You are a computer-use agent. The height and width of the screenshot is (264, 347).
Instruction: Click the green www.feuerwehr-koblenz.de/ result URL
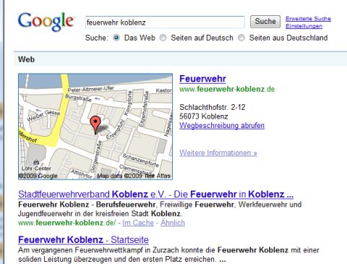coord(67,223)
